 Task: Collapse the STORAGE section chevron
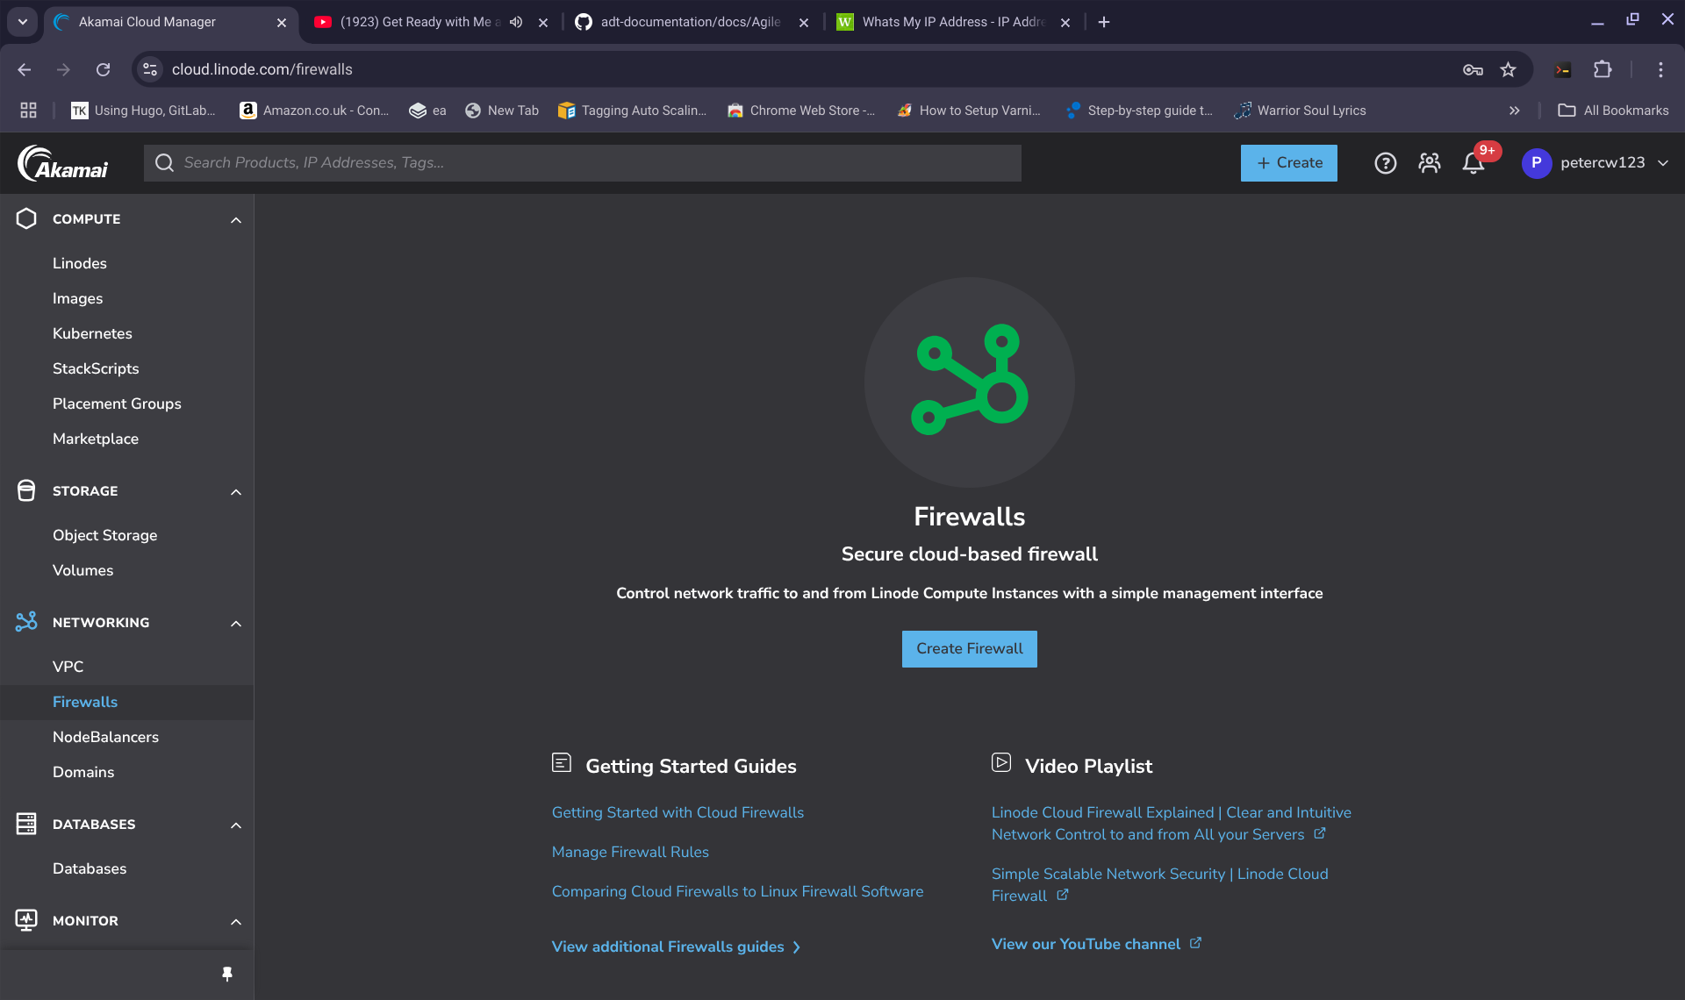[235, 491]
